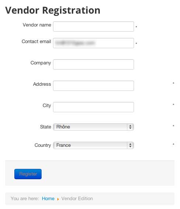The width and height of the screenshot is (180, 209).
Task: Click the Country dropdown arrow stepper
Action: pos(130,145)
